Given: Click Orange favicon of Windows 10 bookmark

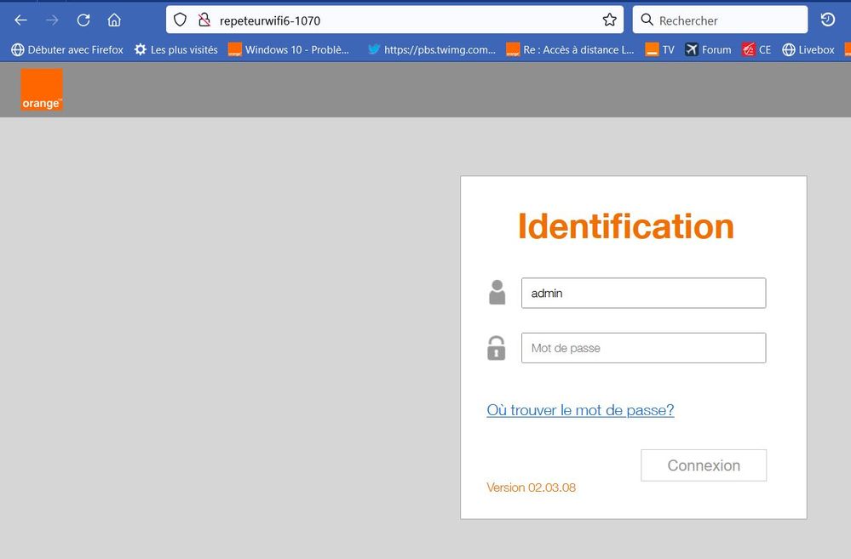Looking at the screenshot, I should (234, 50).
